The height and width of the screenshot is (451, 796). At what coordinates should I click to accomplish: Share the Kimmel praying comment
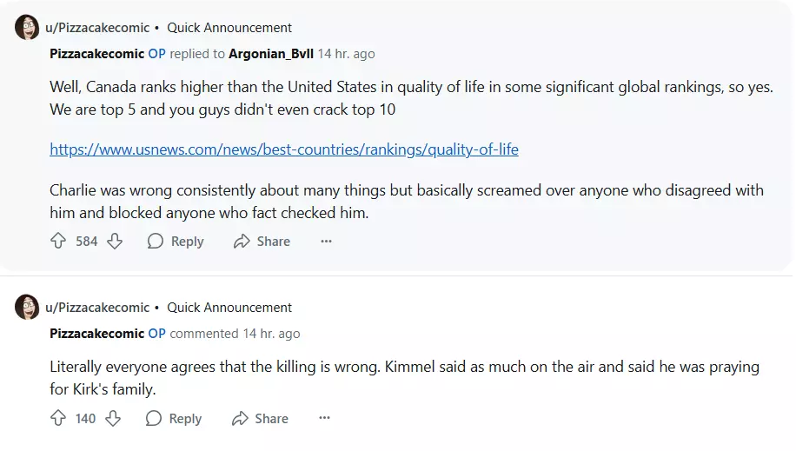coord(260,419)
